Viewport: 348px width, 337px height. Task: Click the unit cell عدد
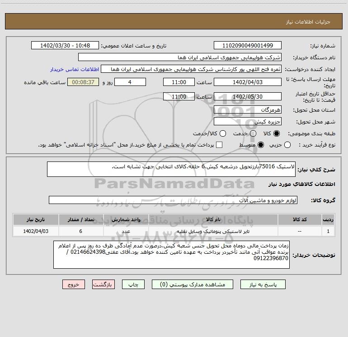pos(126,231)
